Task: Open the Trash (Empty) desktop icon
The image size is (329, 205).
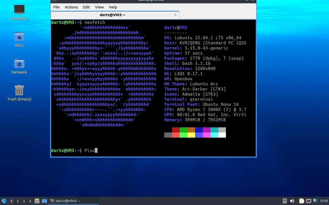Action: [19, 93]
